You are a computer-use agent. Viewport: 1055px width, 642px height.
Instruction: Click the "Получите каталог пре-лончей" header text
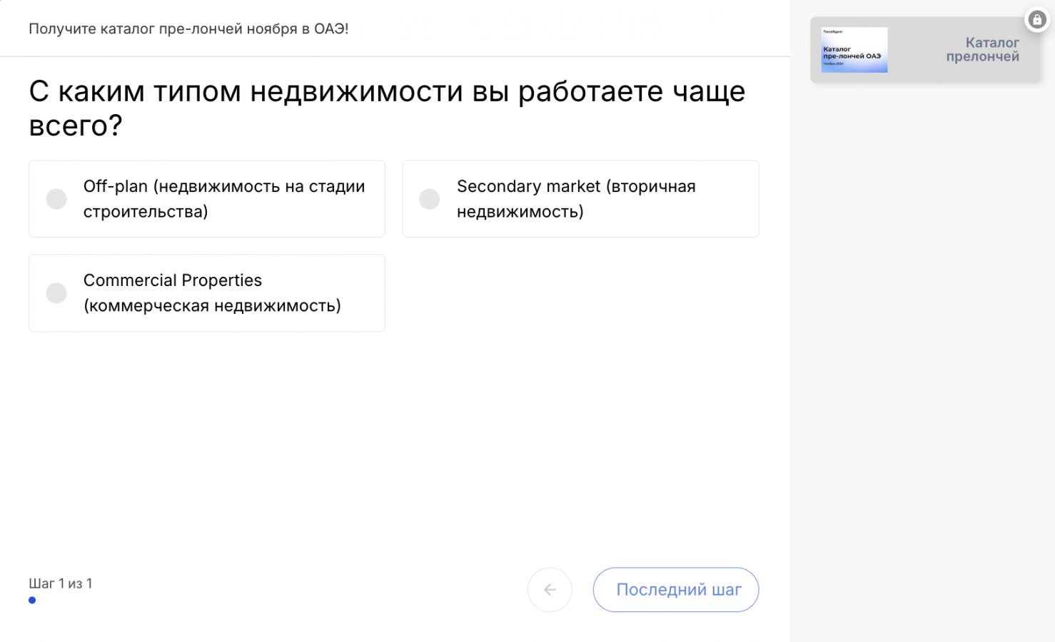(x=188, y=29)
